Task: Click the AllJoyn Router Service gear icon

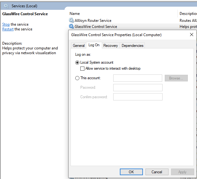Action: click(71, 20)
